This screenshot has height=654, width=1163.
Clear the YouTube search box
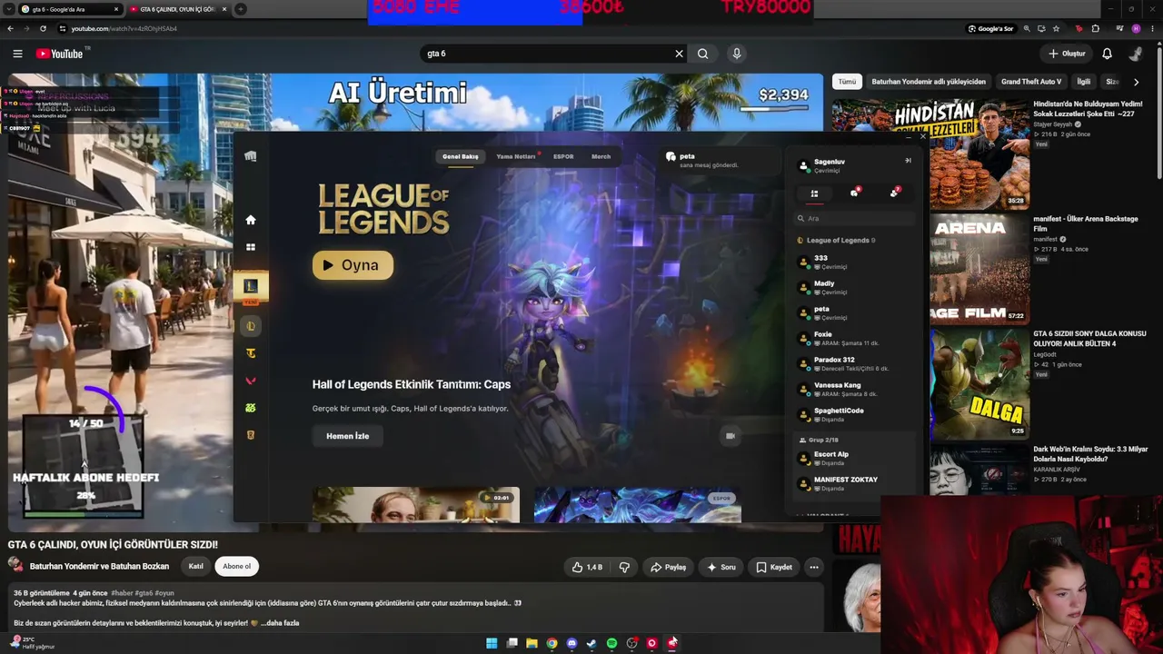coord(679,54)
